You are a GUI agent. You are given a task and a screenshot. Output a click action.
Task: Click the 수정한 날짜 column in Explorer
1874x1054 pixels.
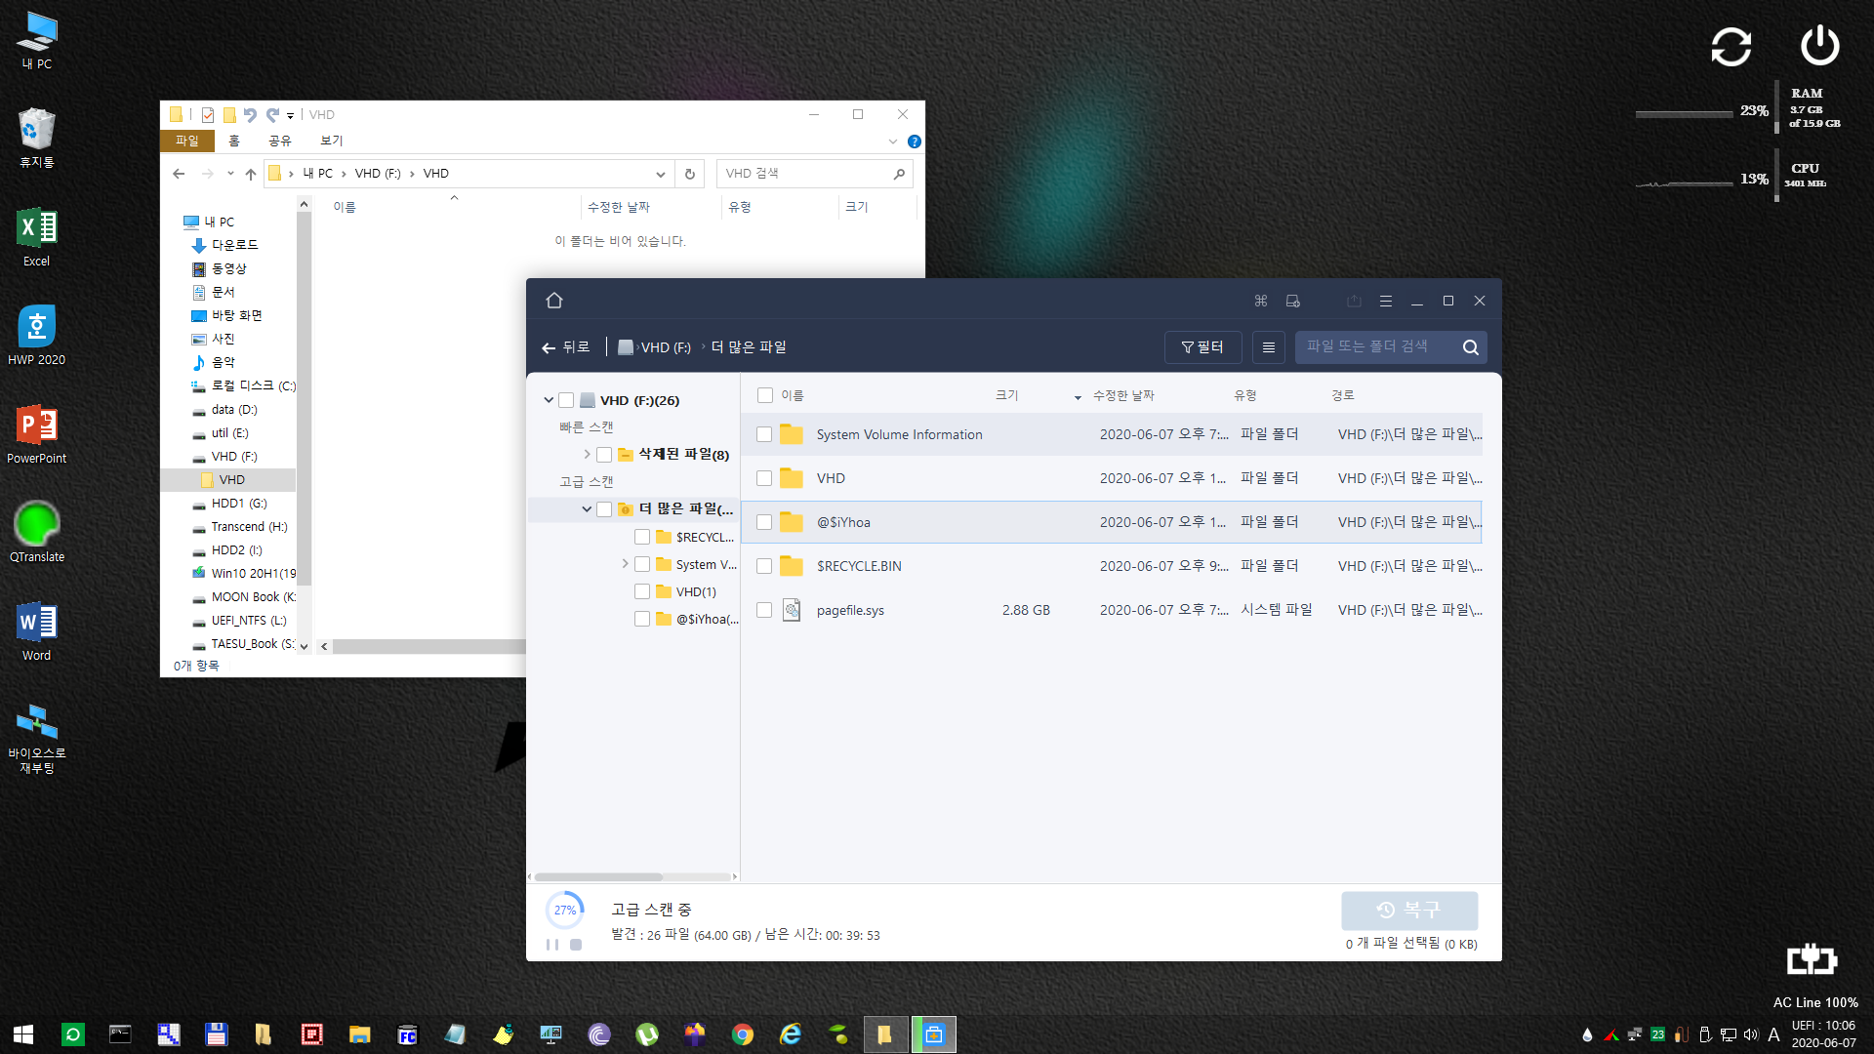(619, 207)
